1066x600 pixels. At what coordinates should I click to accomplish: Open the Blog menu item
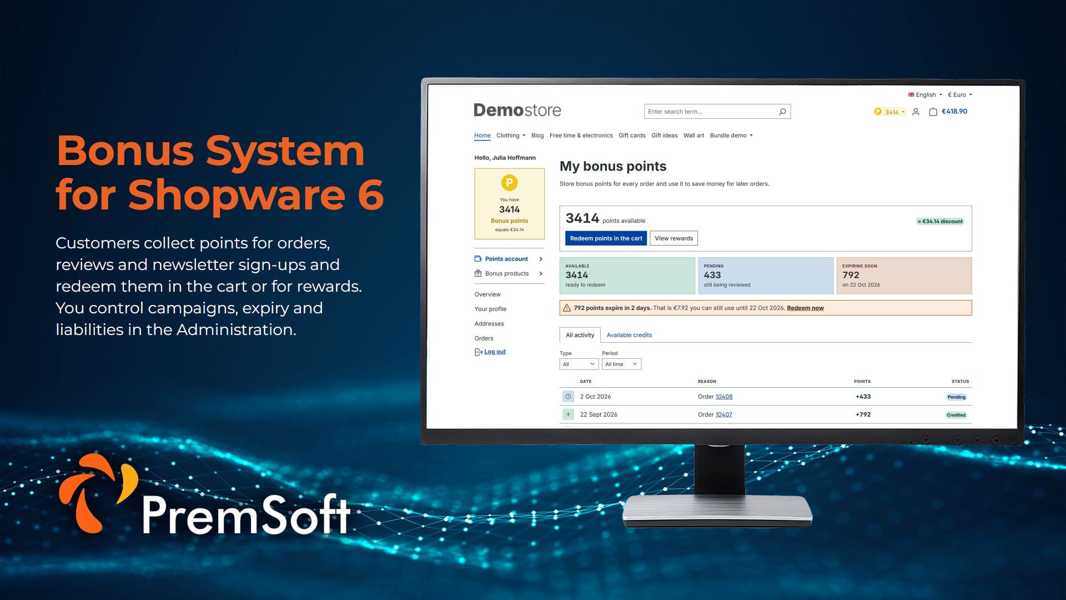pyautogui.click(x=537, y=136)
